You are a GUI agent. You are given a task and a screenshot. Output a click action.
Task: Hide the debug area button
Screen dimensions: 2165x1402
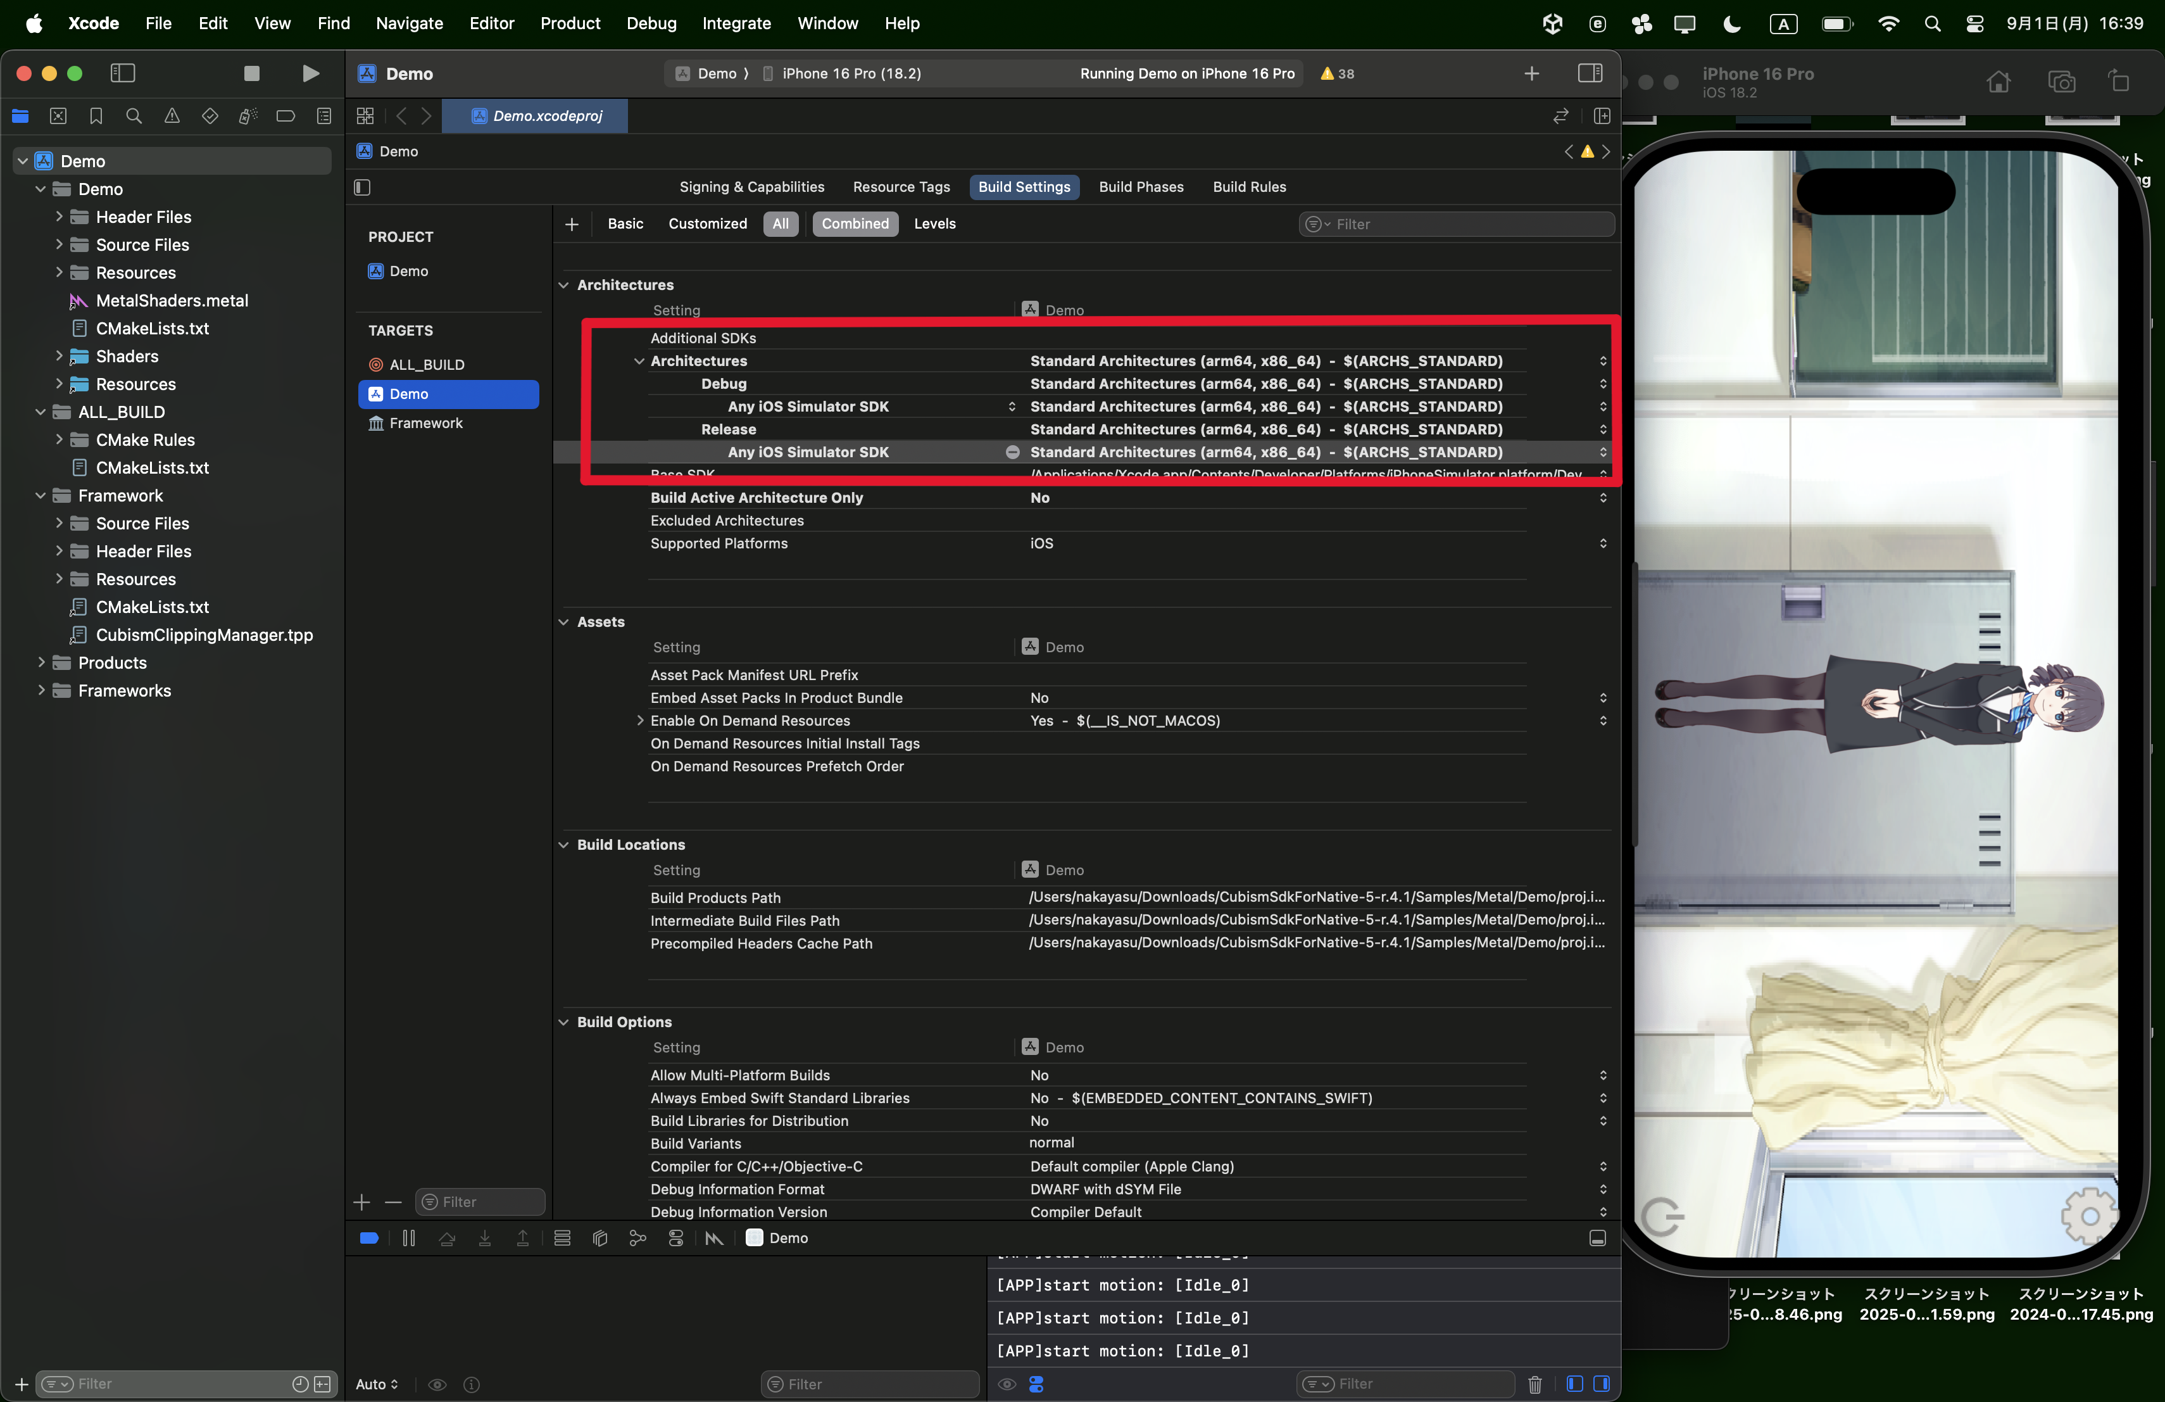(1597, 1238)
